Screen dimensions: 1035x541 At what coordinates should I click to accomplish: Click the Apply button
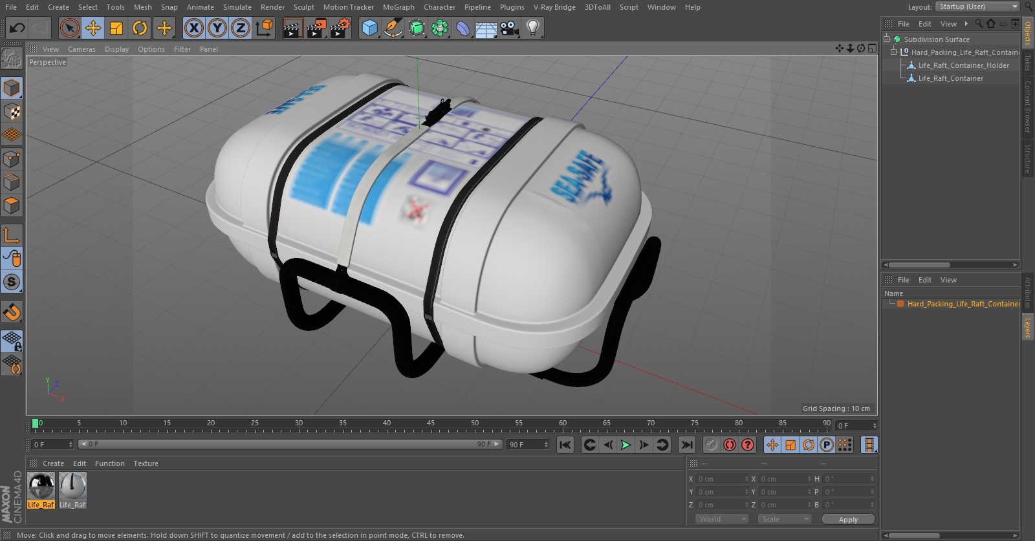point(848,519)
